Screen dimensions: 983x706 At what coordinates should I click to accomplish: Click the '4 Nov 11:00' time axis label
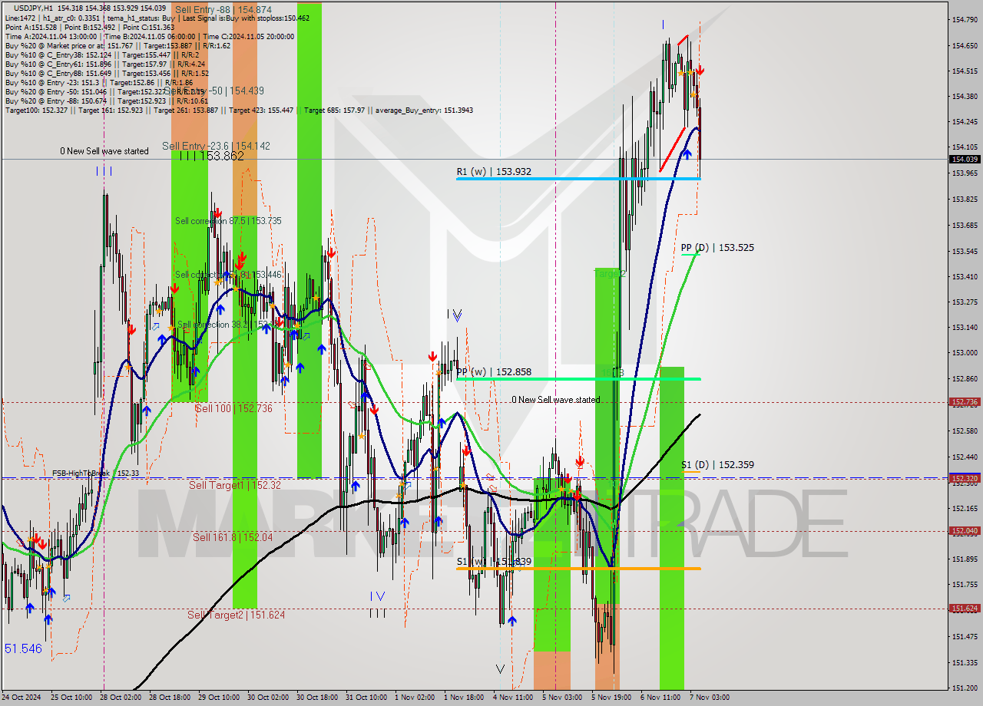pyautogui.click(x=513, y=698)
